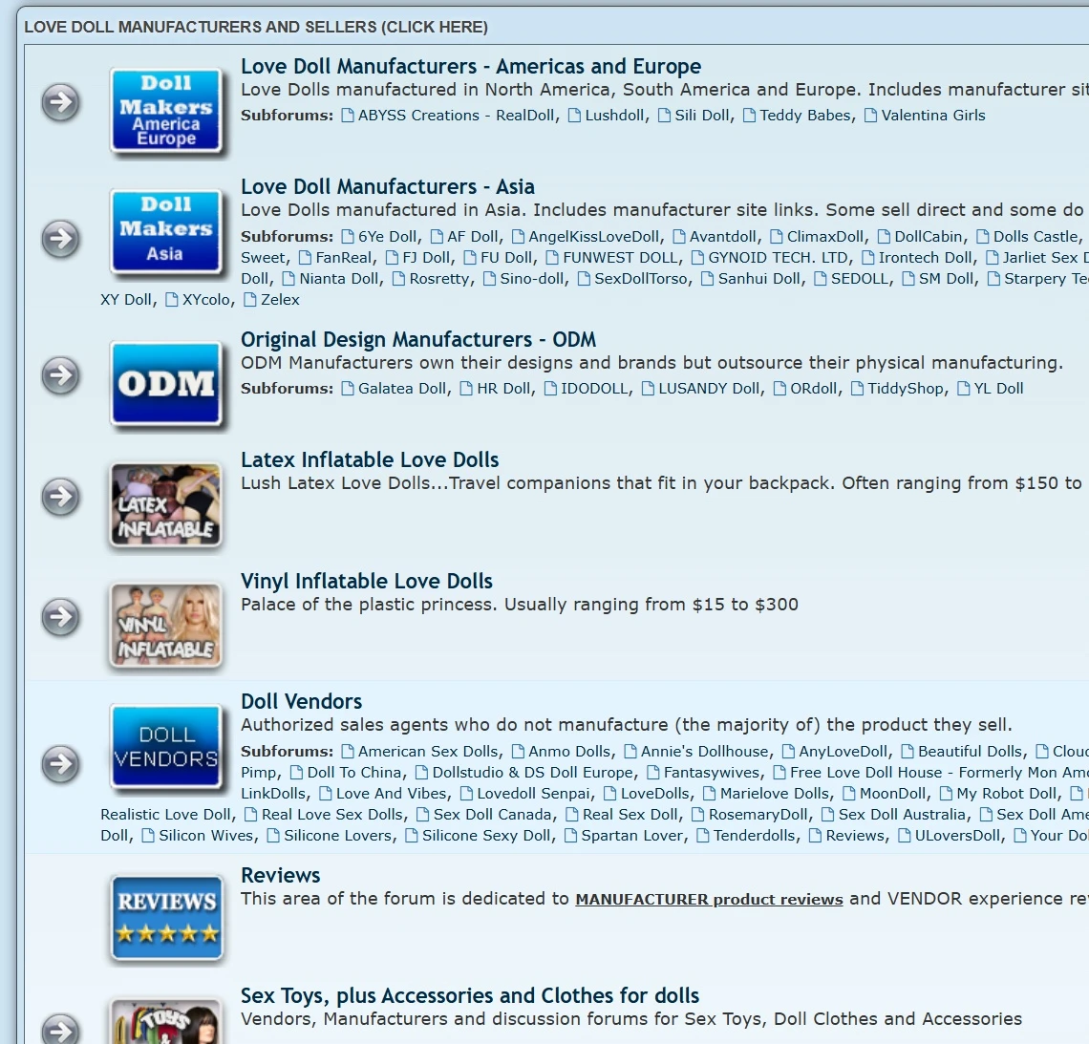Image resolution: width=1089 pixels, height=1044 pixels.
Task: Expand Love Doll Manufacturers and Sellers category header
Action: (x=256, y=27)
